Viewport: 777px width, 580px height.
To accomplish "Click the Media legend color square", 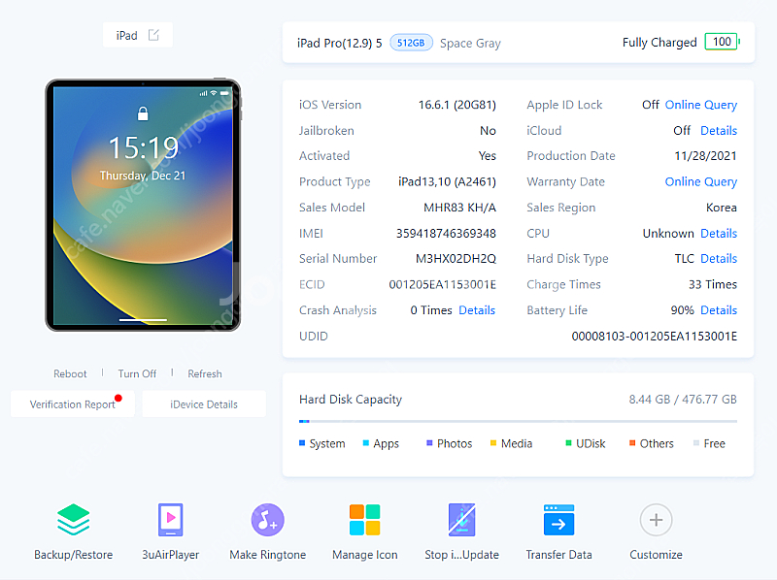I will pyautogui.click(x=493, y=443).
